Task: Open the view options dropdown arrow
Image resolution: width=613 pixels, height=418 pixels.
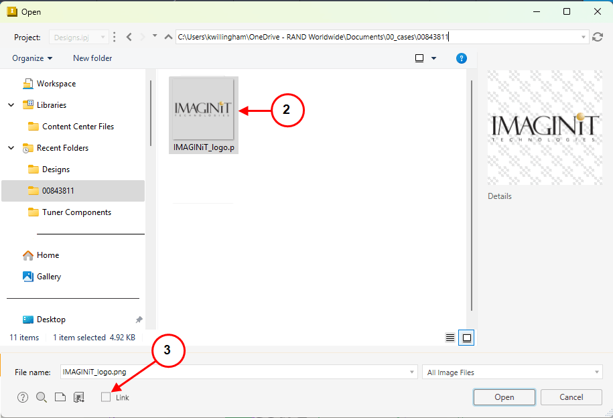Action: 433,58
